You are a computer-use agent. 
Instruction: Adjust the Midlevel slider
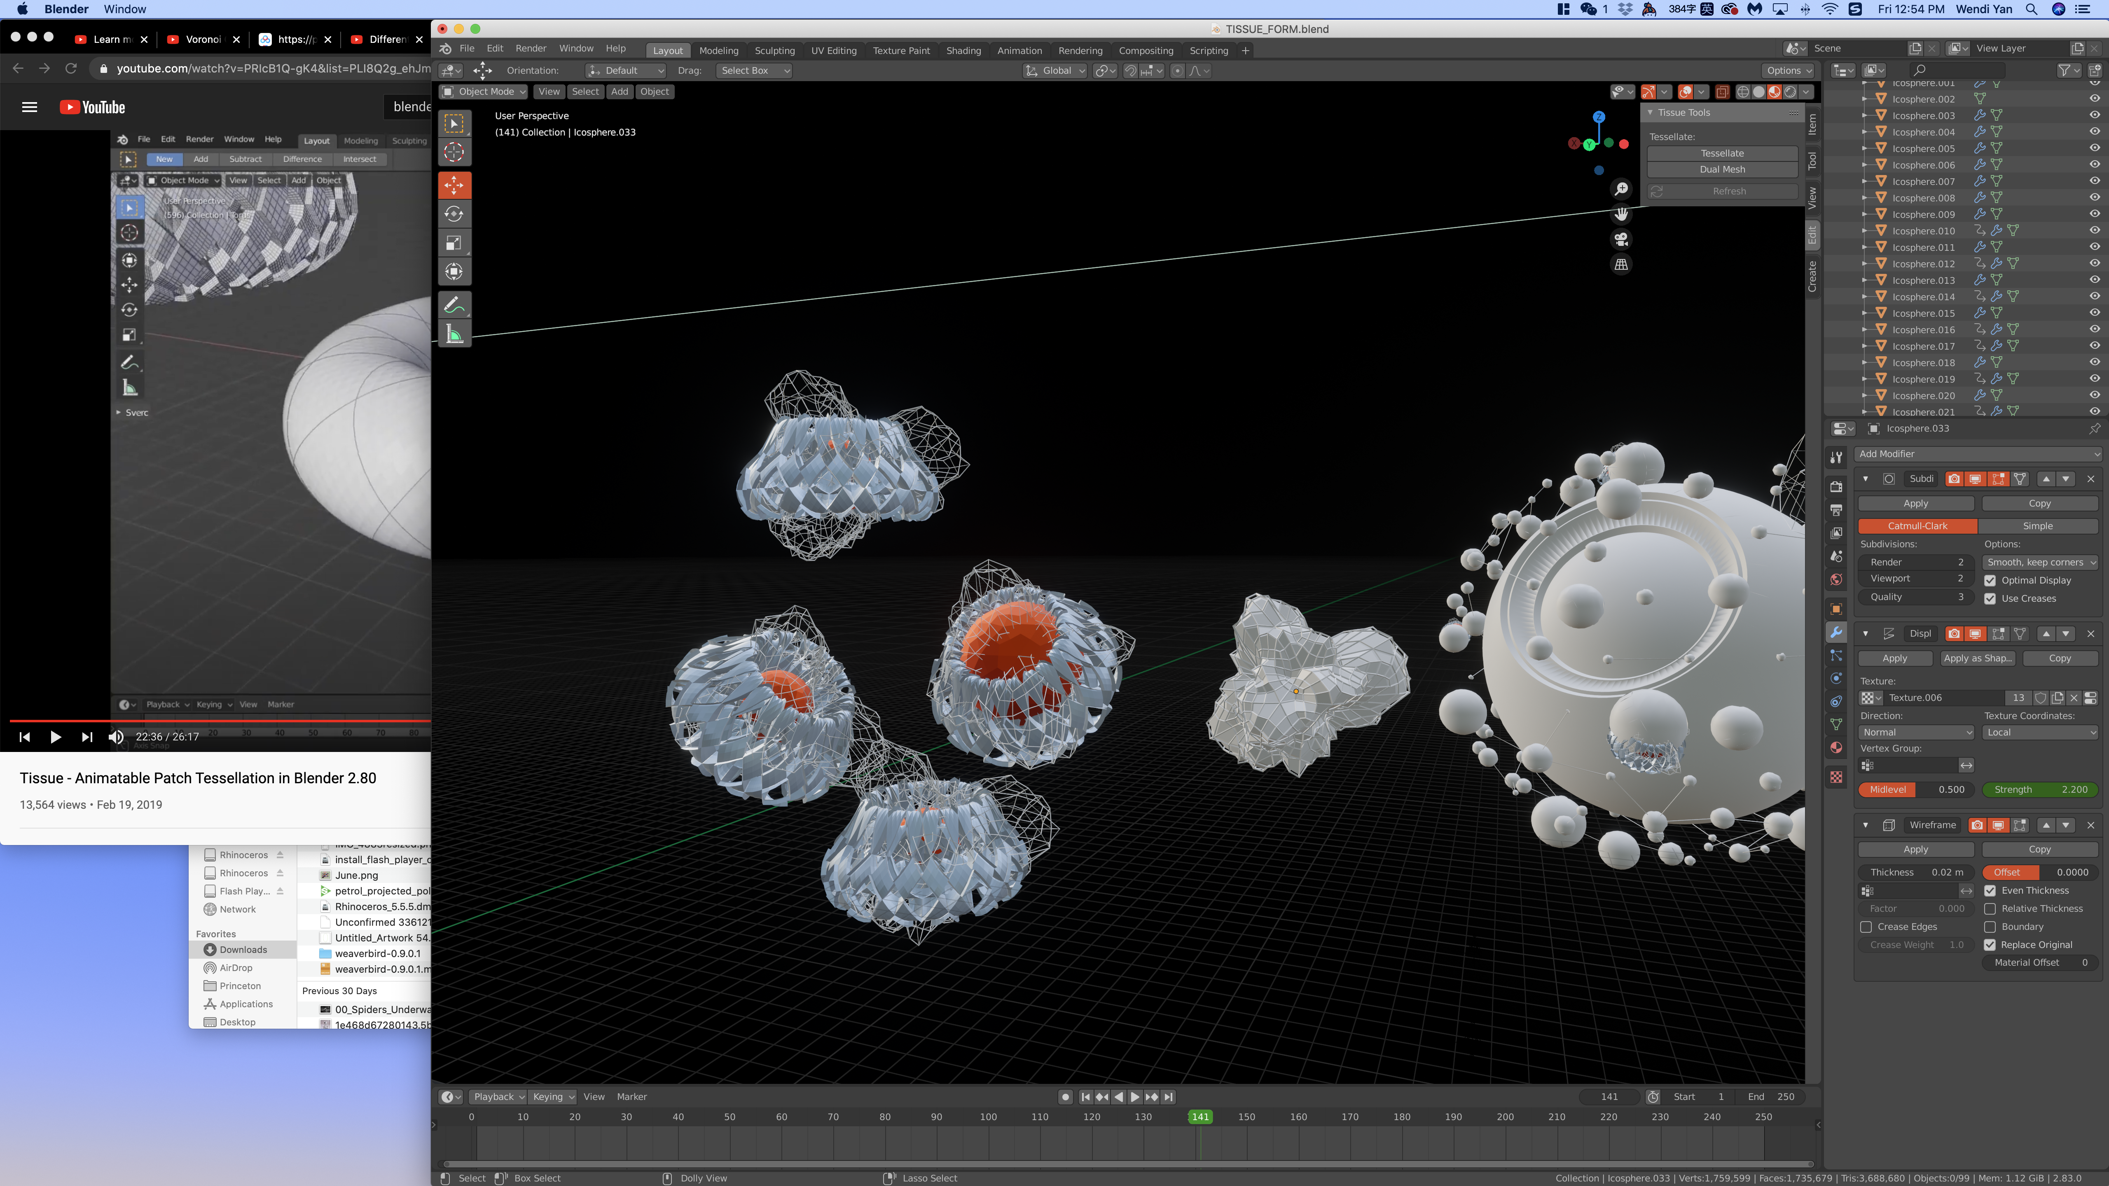point(1916,790)
